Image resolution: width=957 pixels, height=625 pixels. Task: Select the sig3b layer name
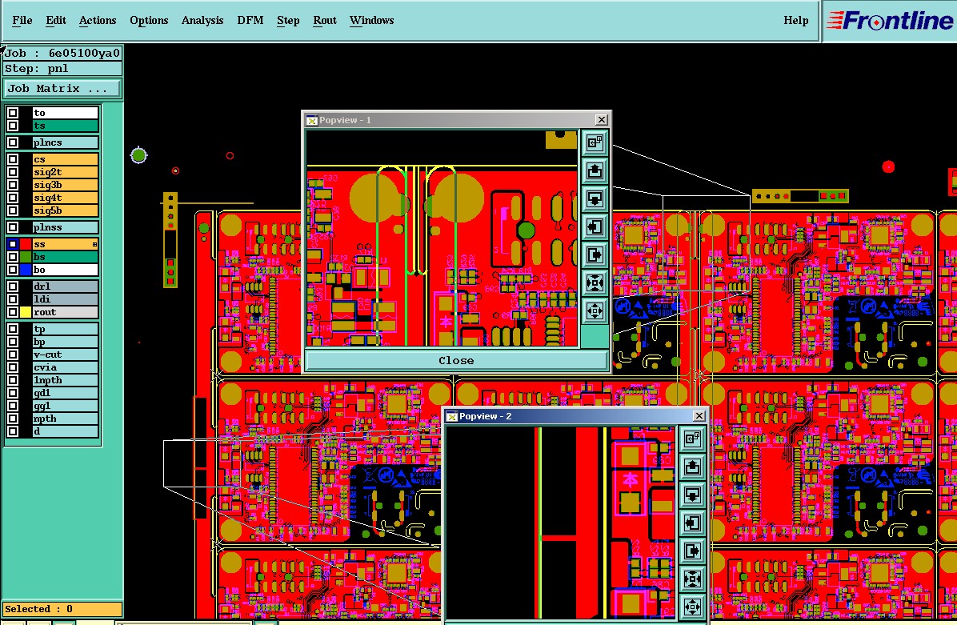click(x=66, y=185)
